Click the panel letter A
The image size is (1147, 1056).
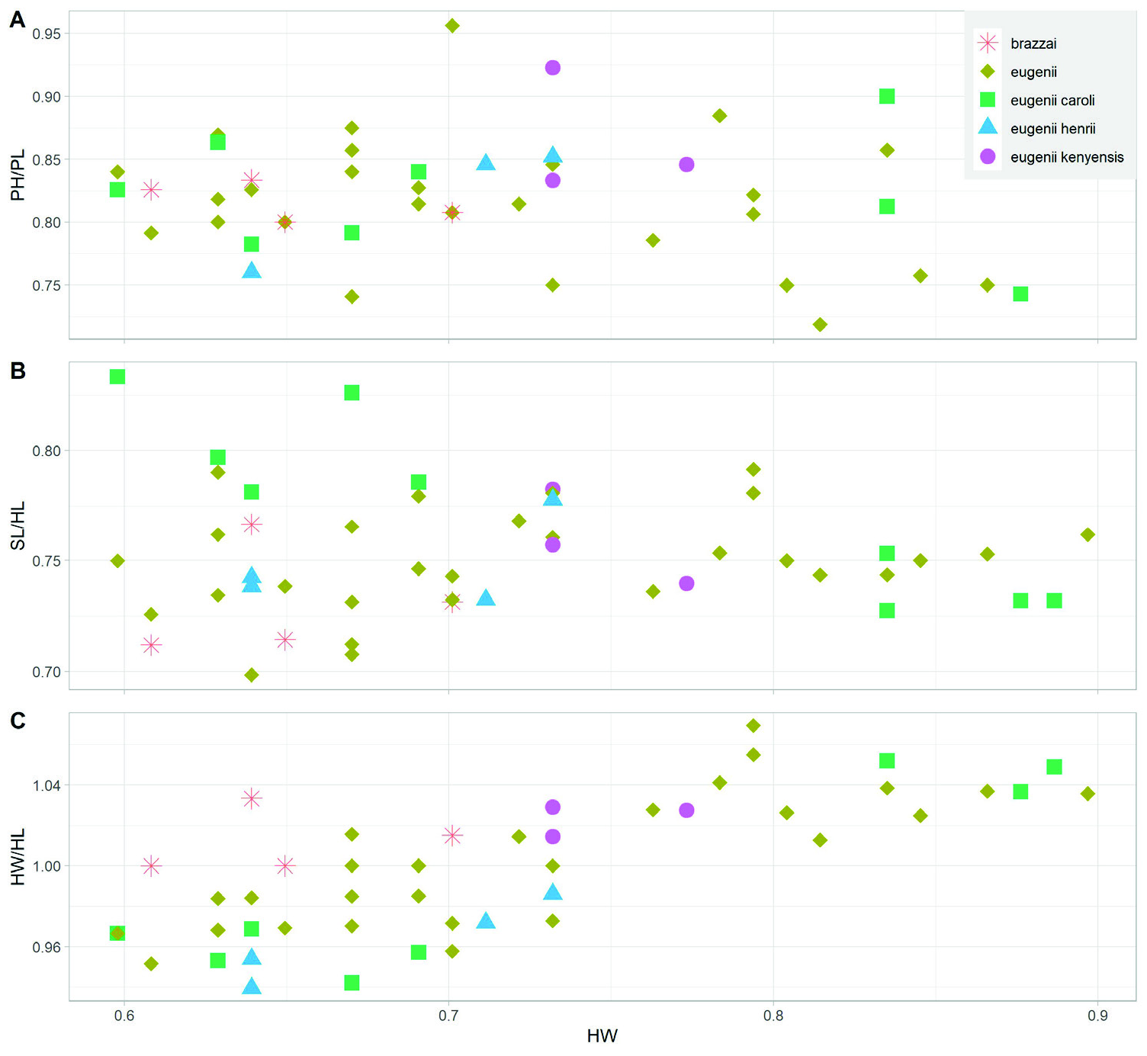click(18, 20)
